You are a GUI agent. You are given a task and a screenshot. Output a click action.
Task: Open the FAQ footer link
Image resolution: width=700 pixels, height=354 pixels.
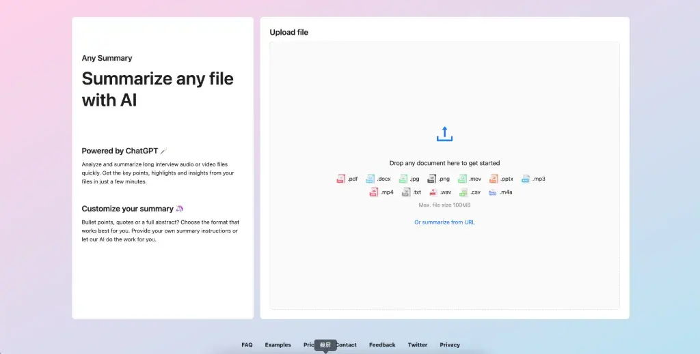coord(247,344)
